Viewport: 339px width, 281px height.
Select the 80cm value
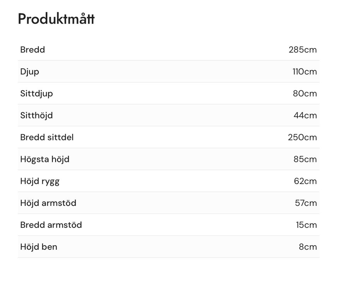[x=305, y=93]
